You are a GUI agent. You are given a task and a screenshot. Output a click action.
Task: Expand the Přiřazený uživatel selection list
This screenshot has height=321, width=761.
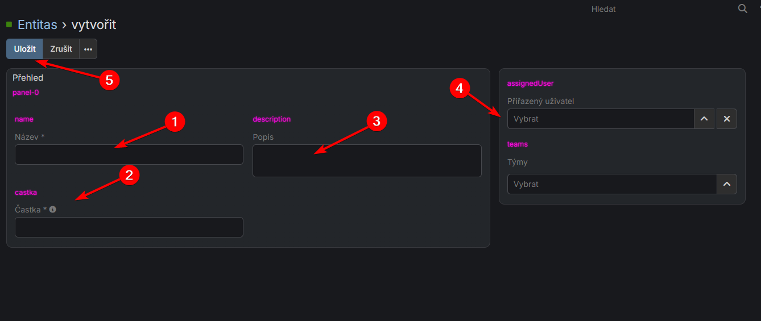[x=704, y=119]
